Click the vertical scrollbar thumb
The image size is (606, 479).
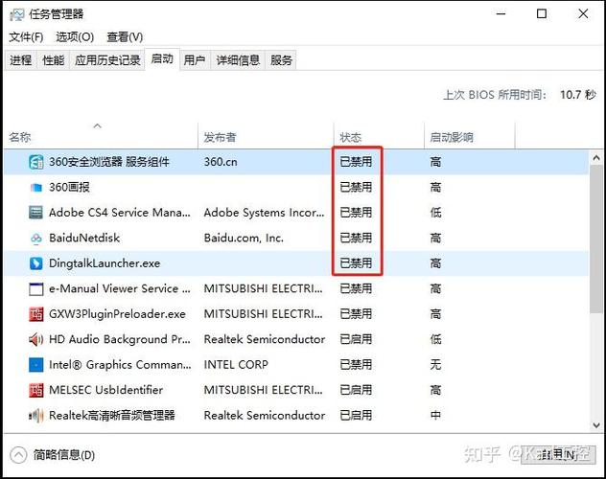596,239
